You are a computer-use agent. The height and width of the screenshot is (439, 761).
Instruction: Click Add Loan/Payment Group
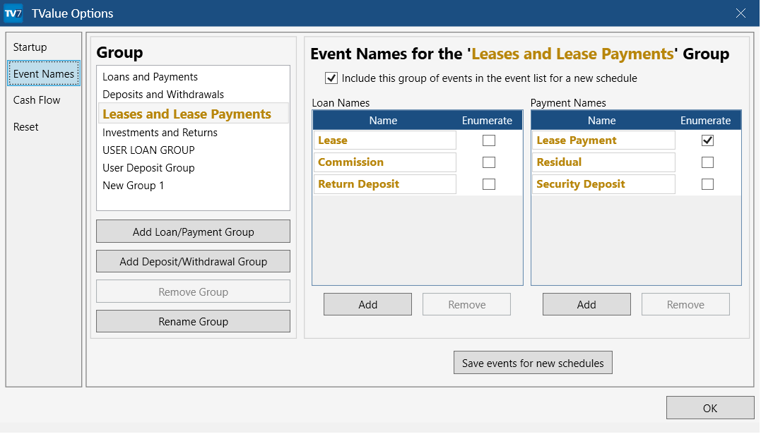(193, 231)
